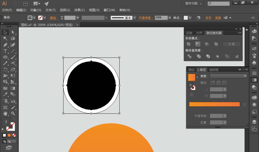Click the 扩展 expand button
The height and width of the screenshot is (152, 259).
pyautogui.click(x=232, y=44)
